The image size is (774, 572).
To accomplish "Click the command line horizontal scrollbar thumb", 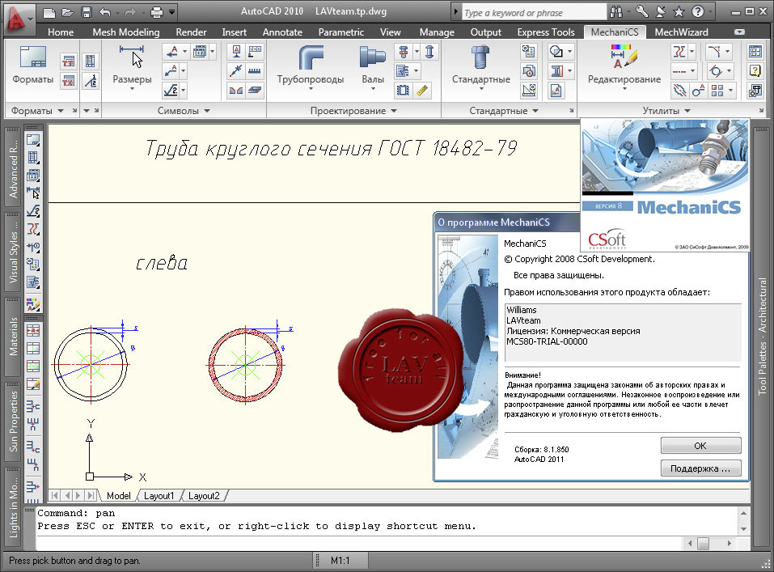I will point(703,544).
